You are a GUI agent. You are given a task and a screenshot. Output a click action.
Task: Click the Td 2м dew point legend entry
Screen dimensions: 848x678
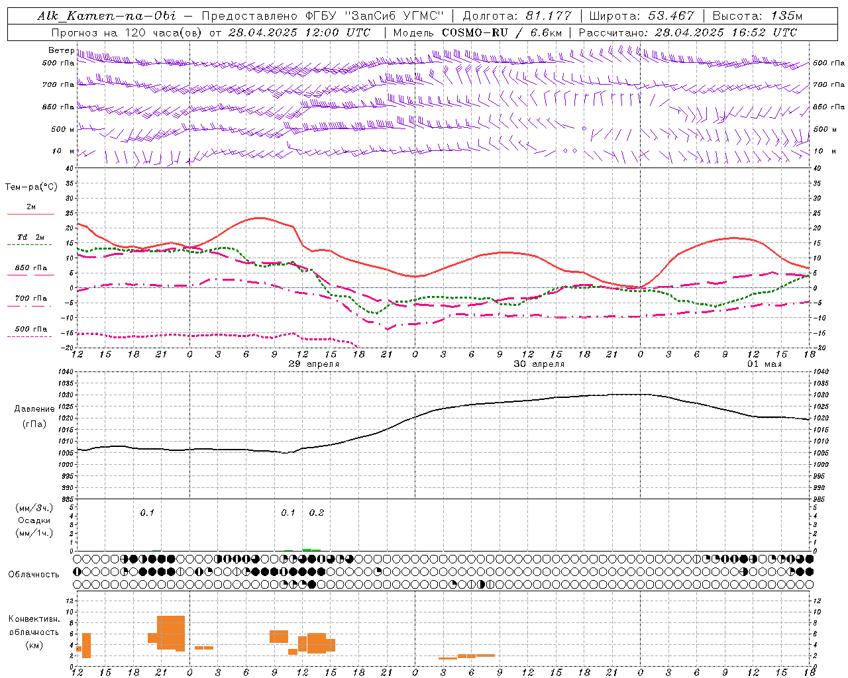(x=31, y=237)
